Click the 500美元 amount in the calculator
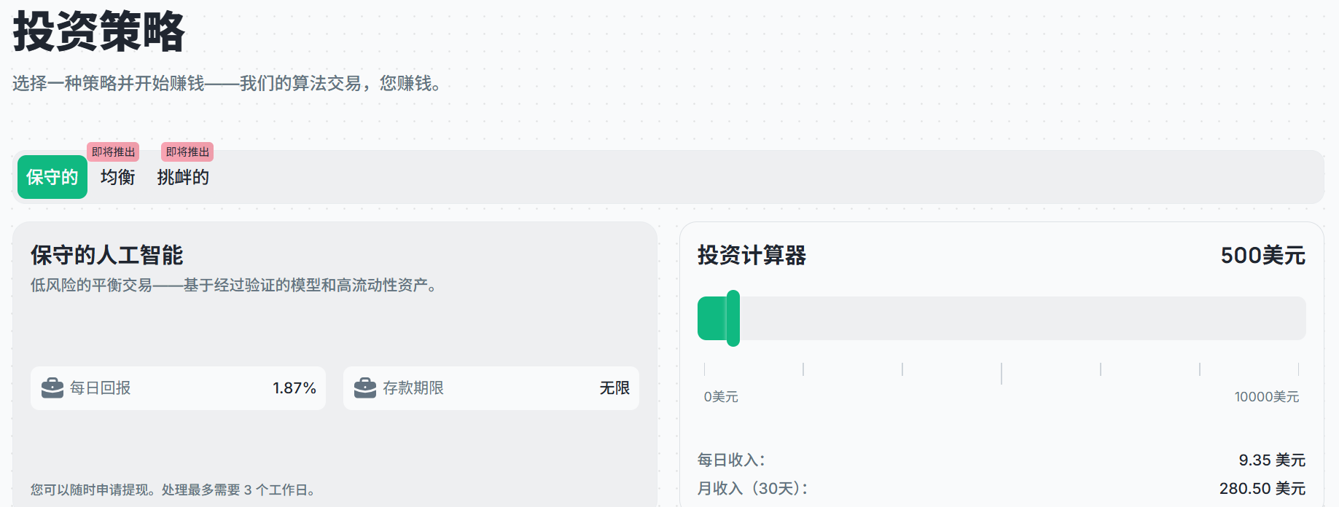The image size is (1339, 507). point(1262,256)
